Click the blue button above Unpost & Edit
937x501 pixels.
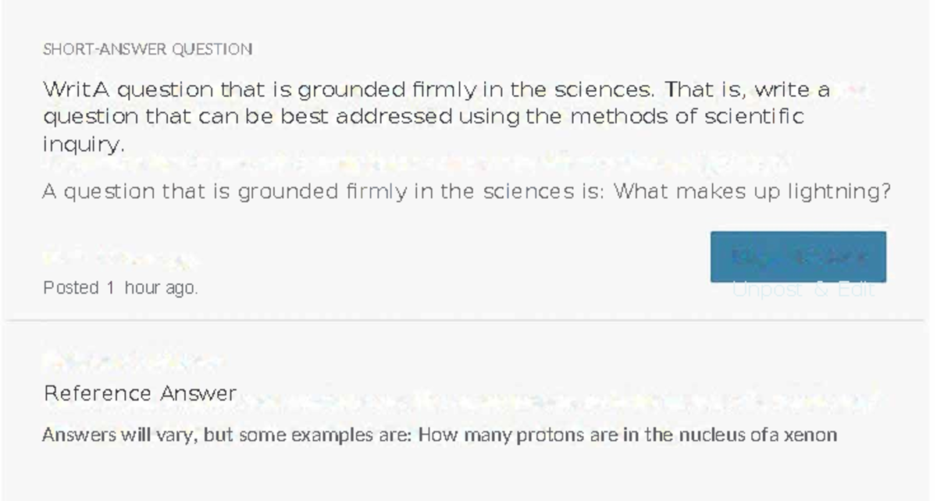point(798,256)
